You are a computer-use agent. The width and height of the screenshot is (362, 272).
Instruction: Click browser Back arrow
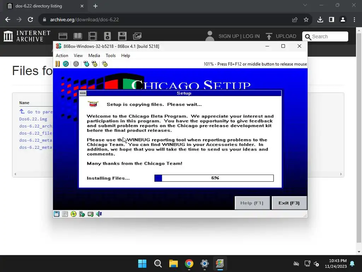pyautogui.click(x=8, y=20)
